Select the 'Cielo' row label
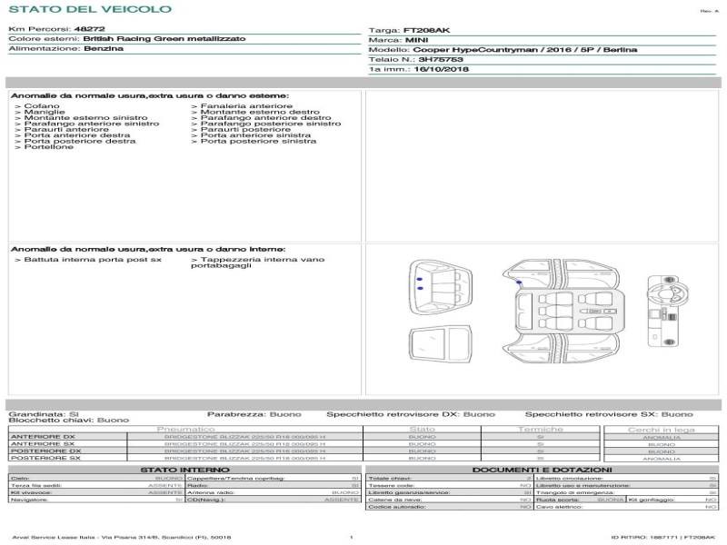The width and height of the screenshot is (727, 545). [x=20, y=479]
